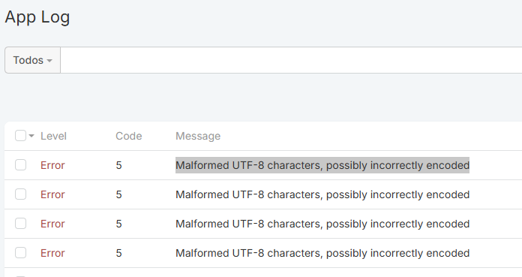The image size is (522, 277).
Task: Expand the arrow beside select-all checkbox
Action: (x=31, y=136)
